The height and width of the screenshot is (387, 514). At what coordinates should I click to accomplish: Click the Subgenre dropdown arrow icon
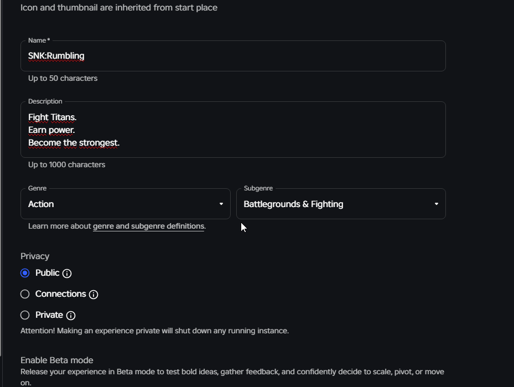point(436,204)
